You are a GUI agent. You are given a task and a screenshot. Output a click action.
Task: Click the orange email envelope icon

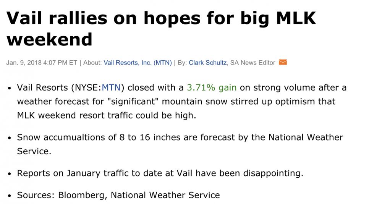coord(283,62)
